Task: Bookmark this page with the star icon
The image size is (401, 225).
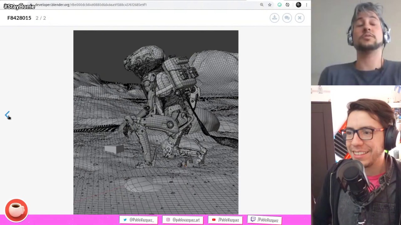Action: coord(270,5)
